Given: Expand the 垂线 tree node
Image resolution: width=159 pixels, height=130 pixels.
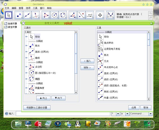Looking at the screenshot, I should (x=26, y=58).
